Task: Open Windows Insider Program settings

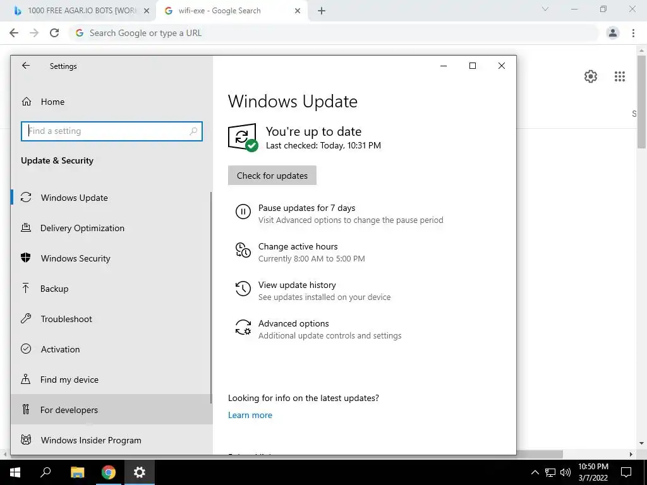Action: 112,440
